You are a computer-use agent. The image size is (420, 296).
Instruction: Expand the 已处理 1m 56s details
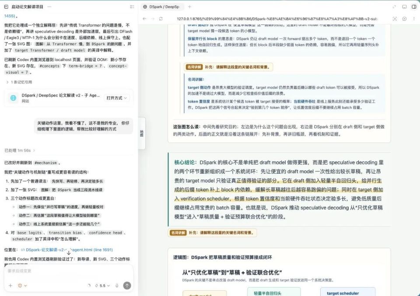coord(20,150)
